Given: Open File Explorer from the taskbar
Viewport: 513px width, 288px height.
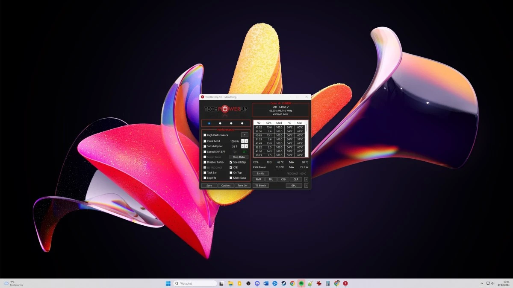Looking at the screenshot, I should coord(230,283).
